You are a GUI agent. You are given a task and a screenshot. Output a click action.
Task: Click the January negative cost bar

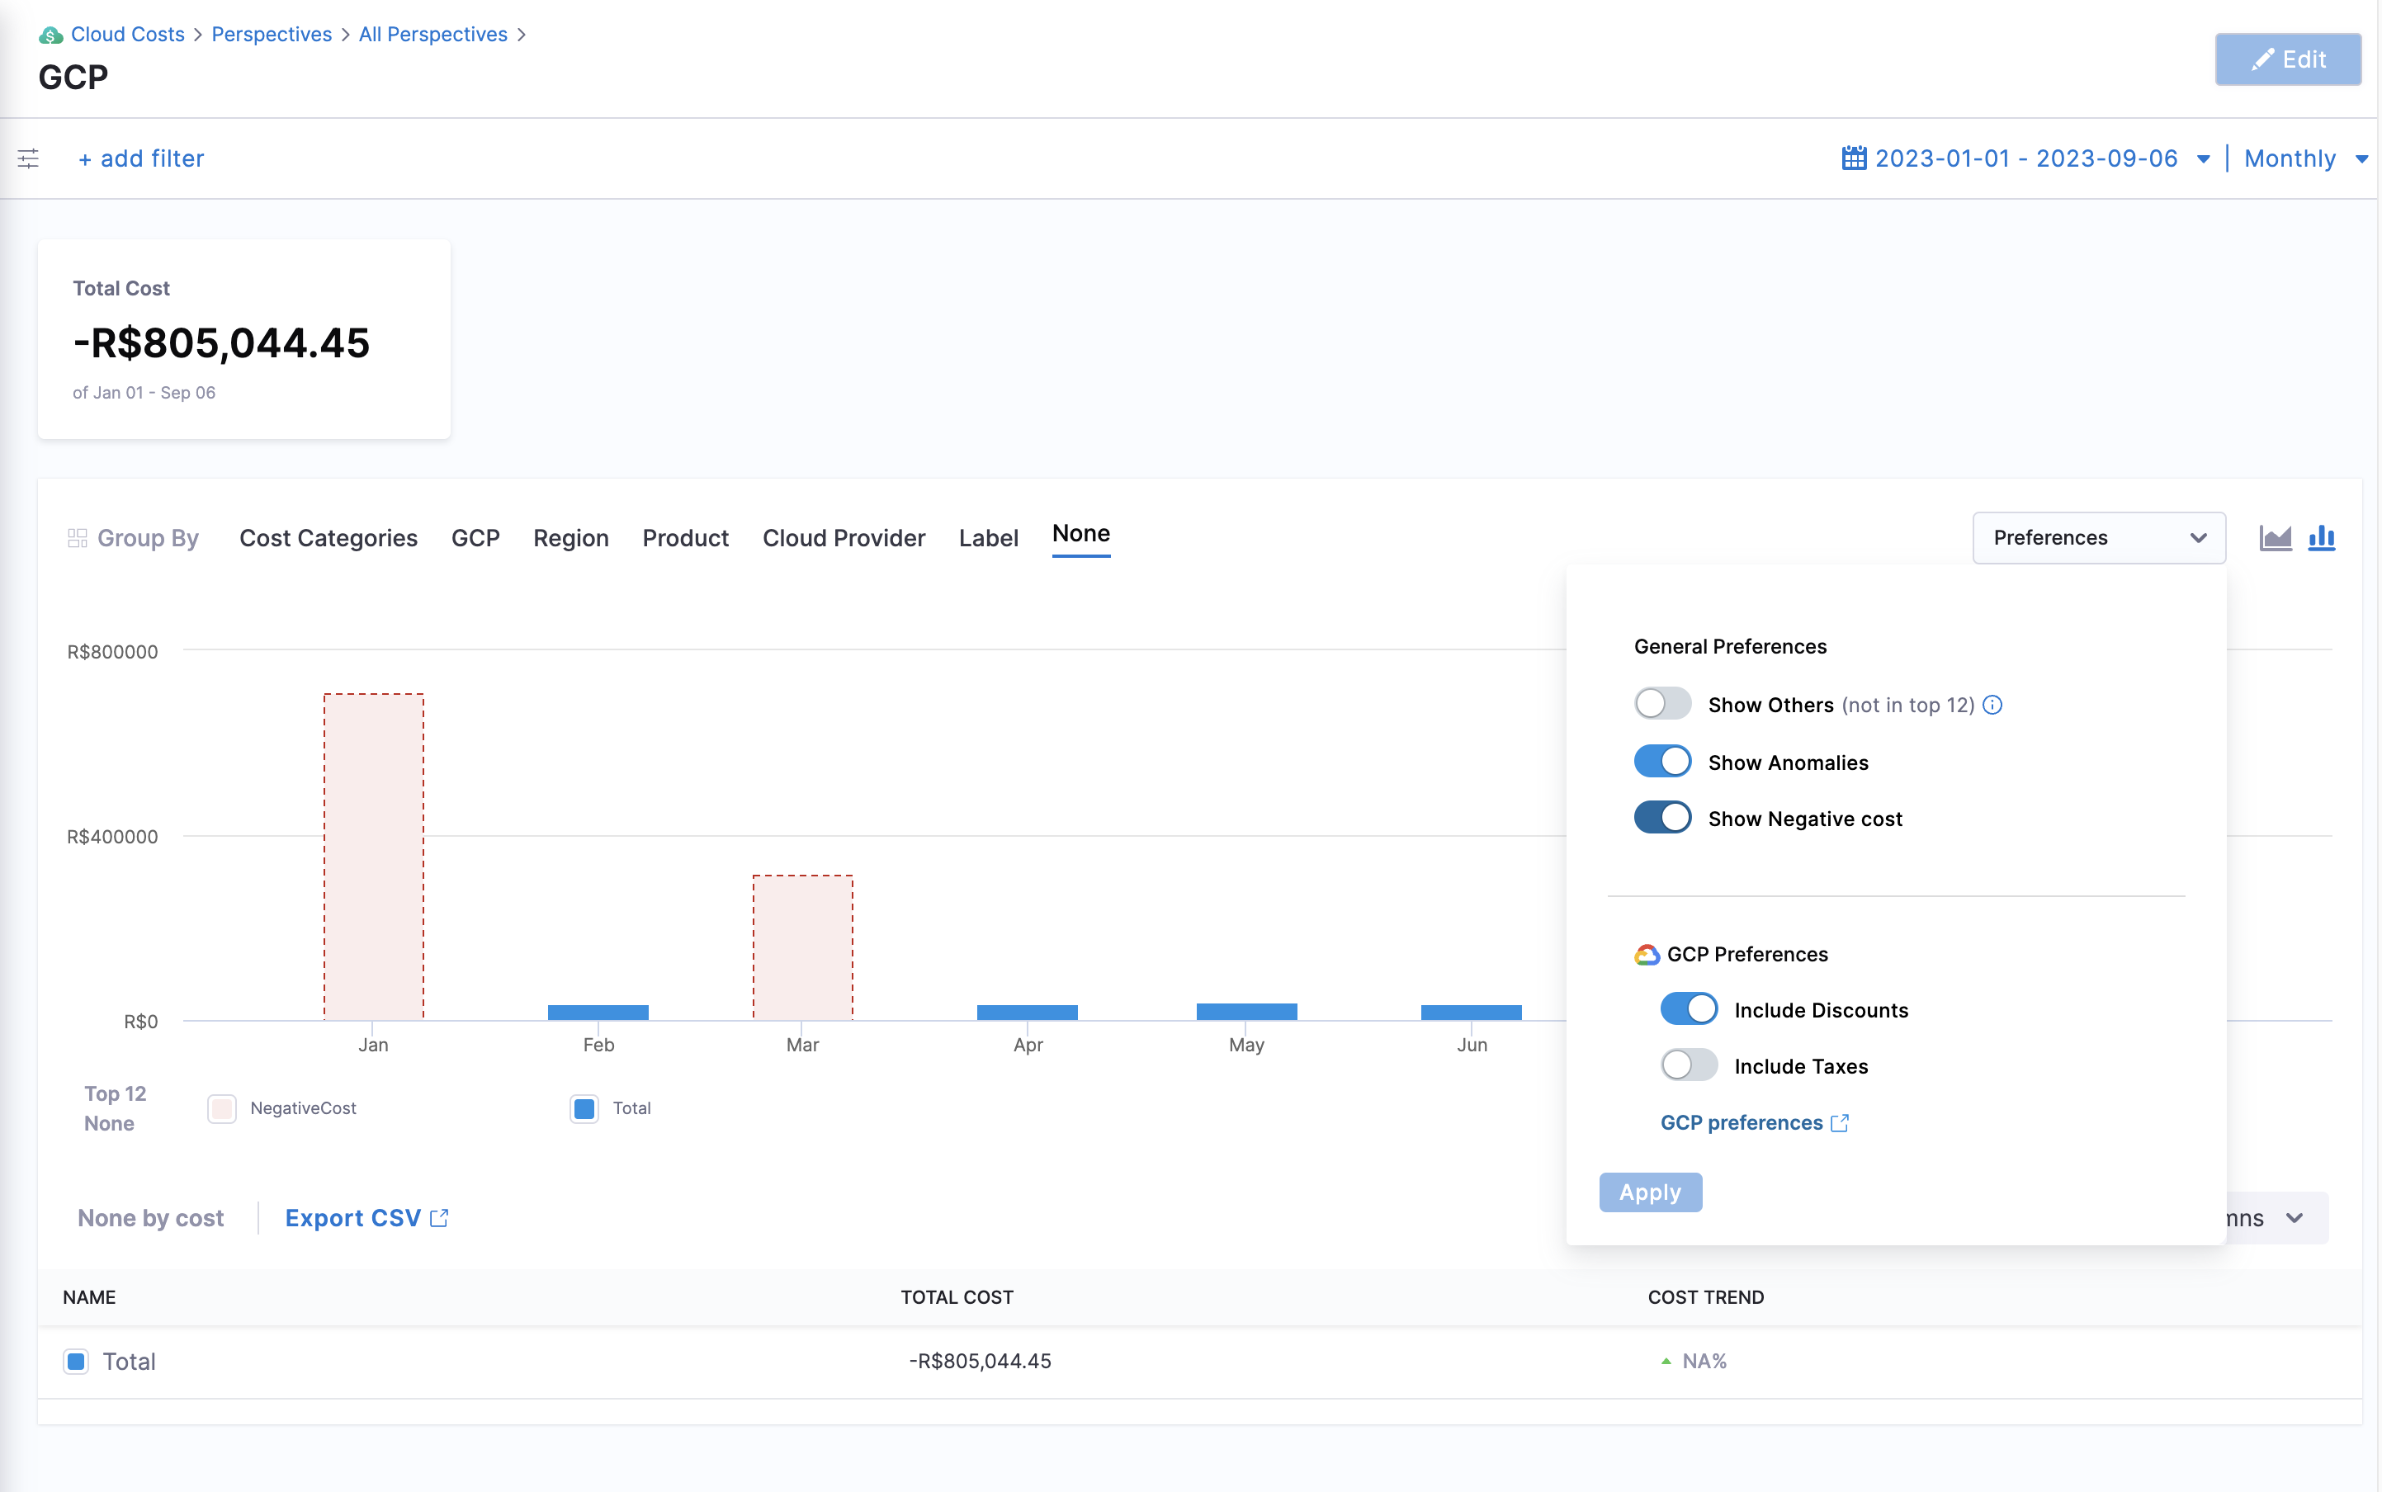click(x=373, y=857)
